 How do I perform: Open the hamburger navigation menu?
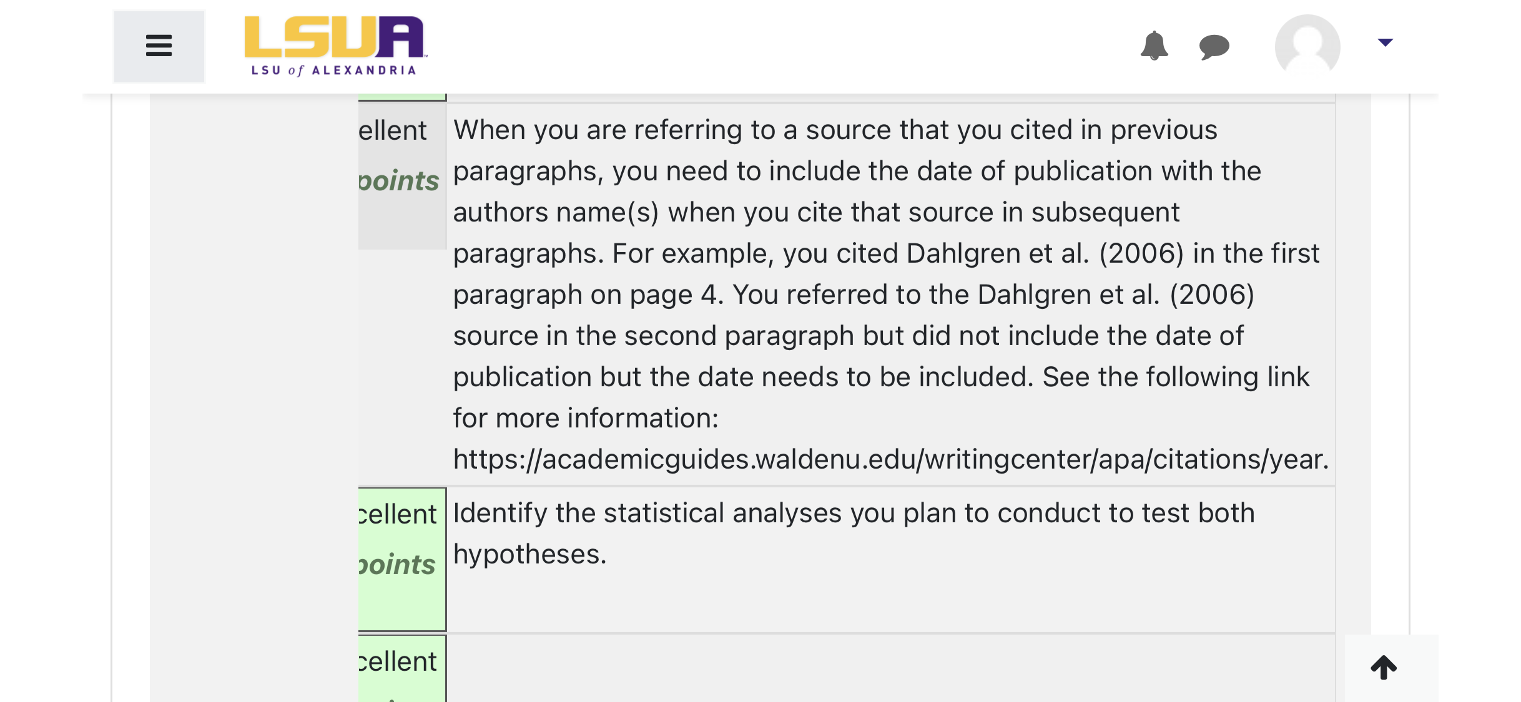coord(159,46)
